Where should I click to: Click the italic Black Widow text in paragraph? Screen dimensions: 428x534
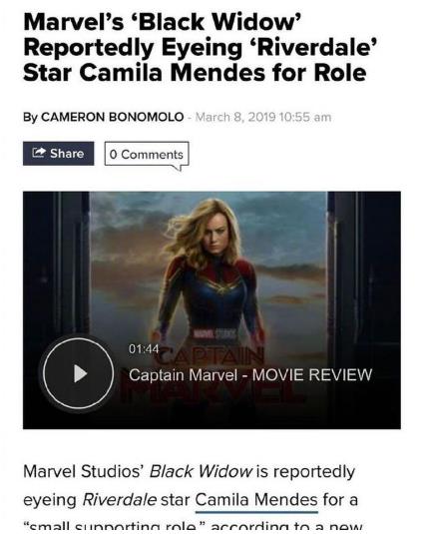(201, 472)
